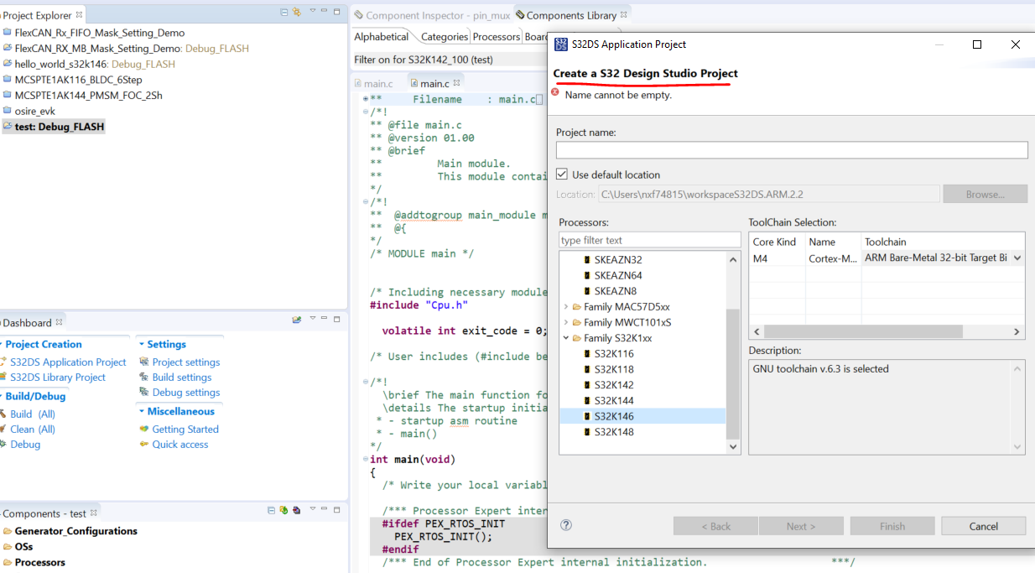The width and height of the screenshot is (1035, 573).
Task: Switch to the Component Inspector tab
Action: tap(429, 15)
